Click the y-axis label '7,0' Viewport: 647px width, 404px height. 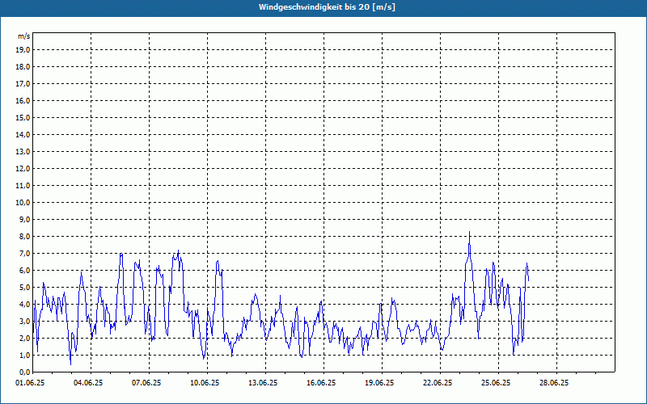24,254
